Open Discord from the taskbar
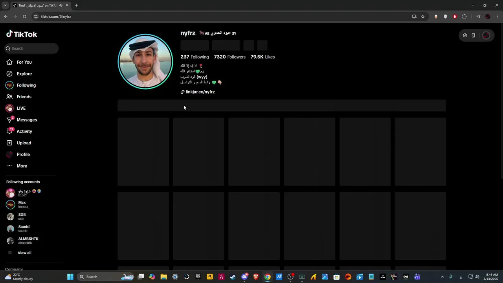503x283 pixels. coord(244,277)
